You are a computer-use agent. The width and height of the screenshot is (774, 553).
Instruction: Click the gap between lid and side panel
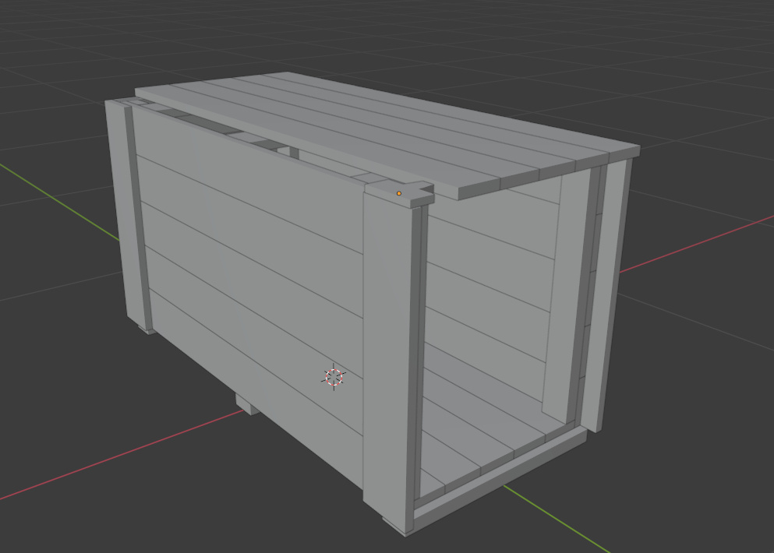pyautogui.click(x=257, y=142)
